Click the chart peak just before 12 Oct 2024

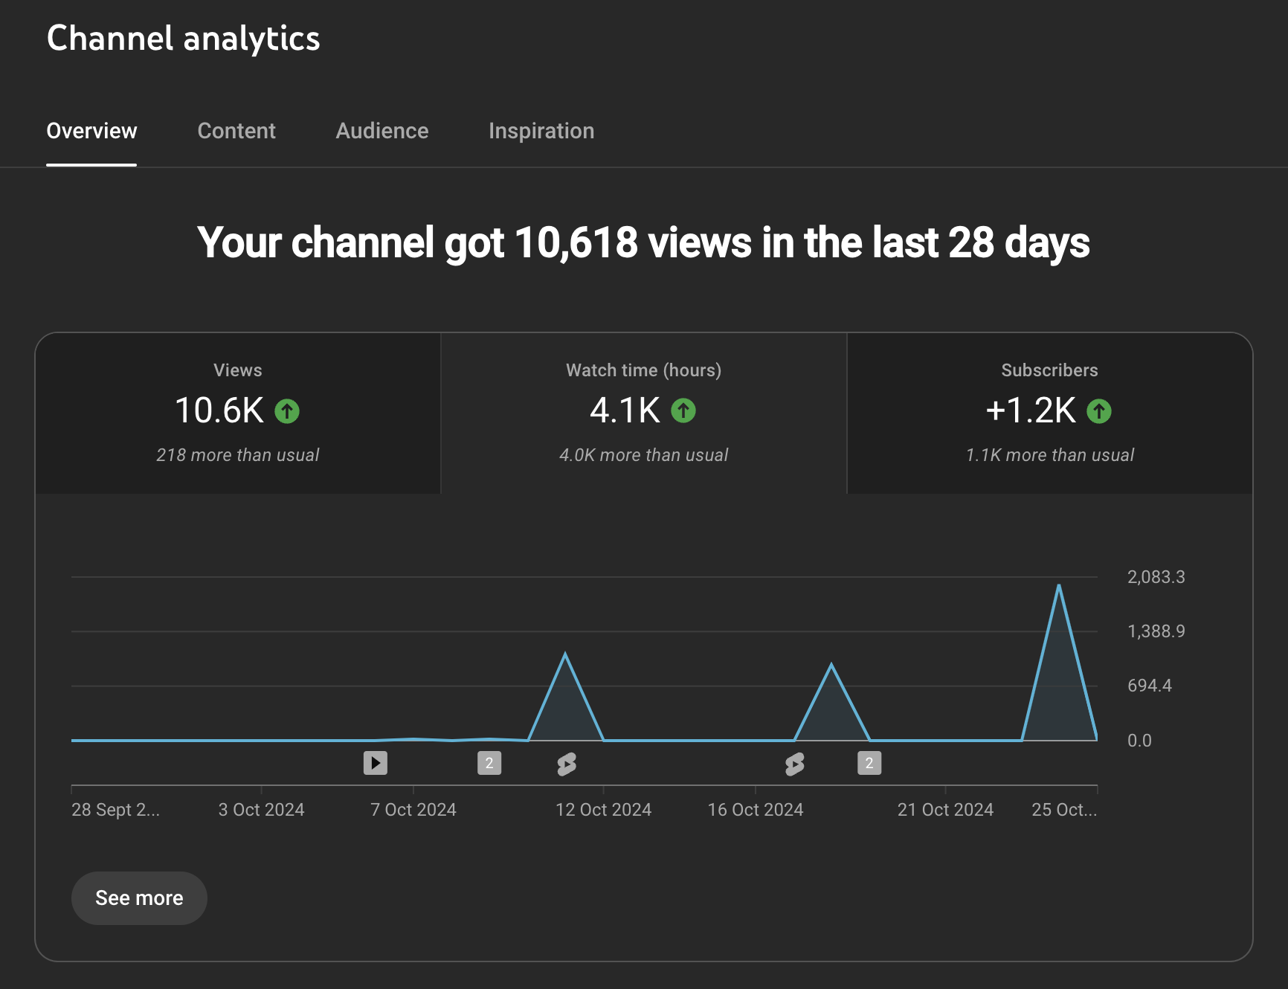coord(565,654)
